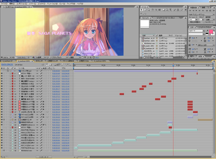Toggle the loop icon in Time Controls
This screenshot has height=159, width=216.
click(x=210, y=10)
